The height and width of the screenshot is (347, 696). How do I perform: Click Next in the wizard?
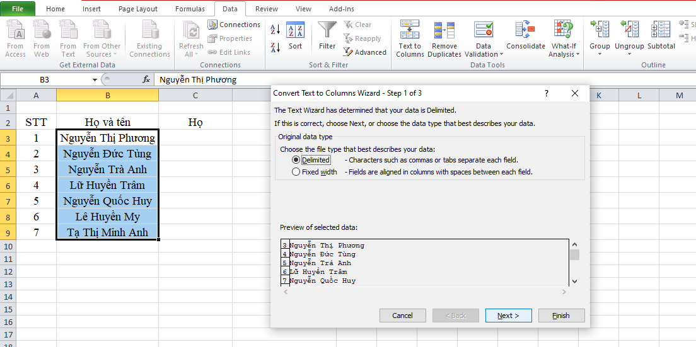pos(508,316)
